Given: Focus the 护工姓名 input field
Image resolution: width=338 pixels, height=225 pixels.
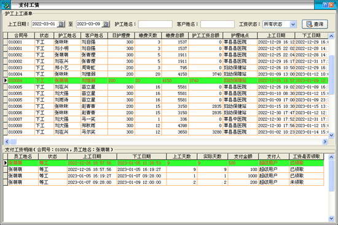Looking at the screenshot, I should [155, 24].
